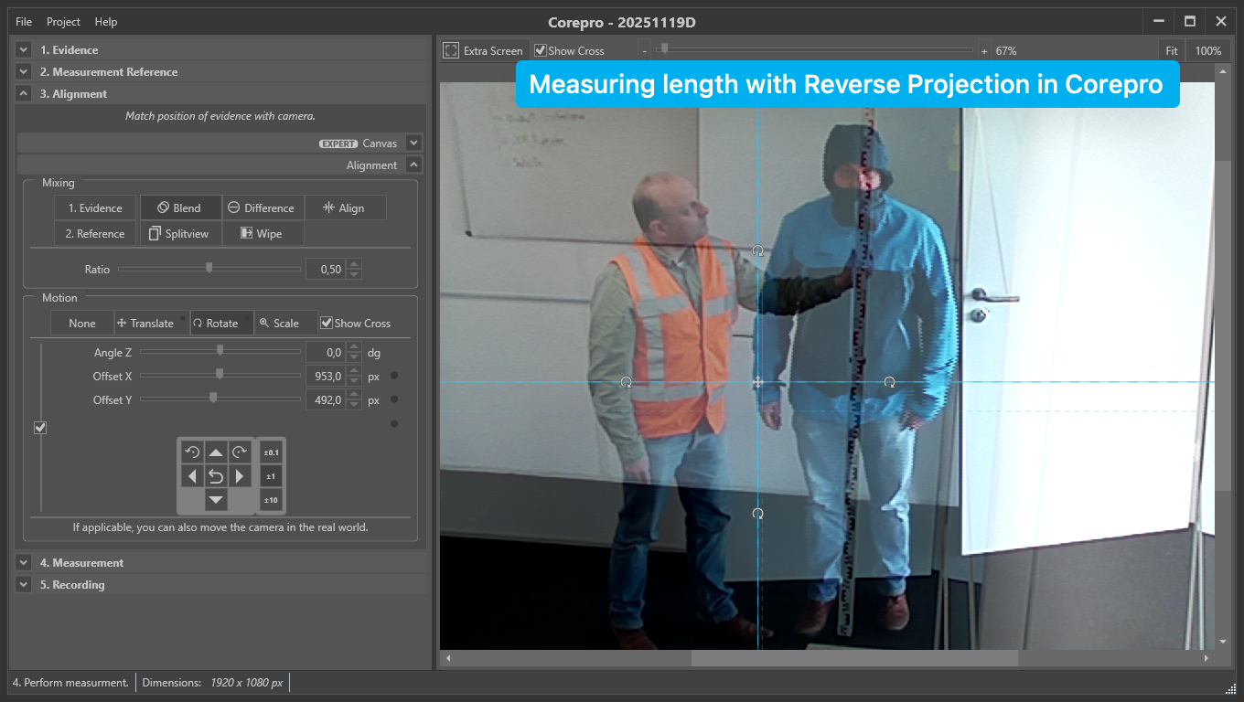Select the Blend mixing mode
This screenshot has height=702, width=1244.
coord(180,207)
